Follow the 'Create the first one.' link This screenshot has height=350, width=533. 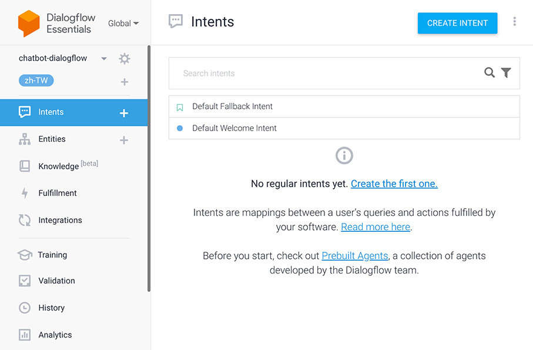pyautogui.click(x=394, y=184)
